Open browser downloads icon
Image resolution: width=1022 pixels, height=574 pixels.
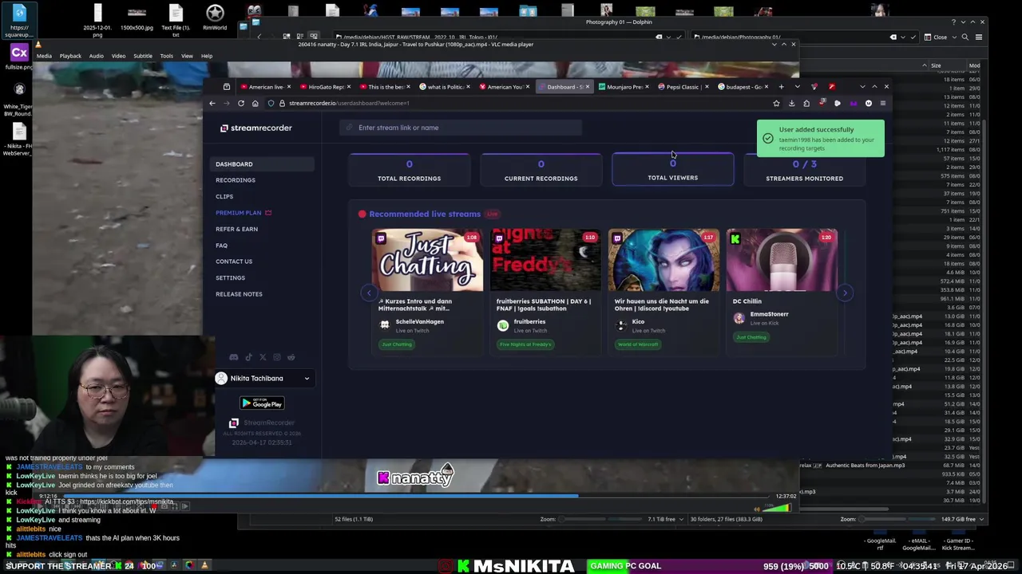[791, 103]
